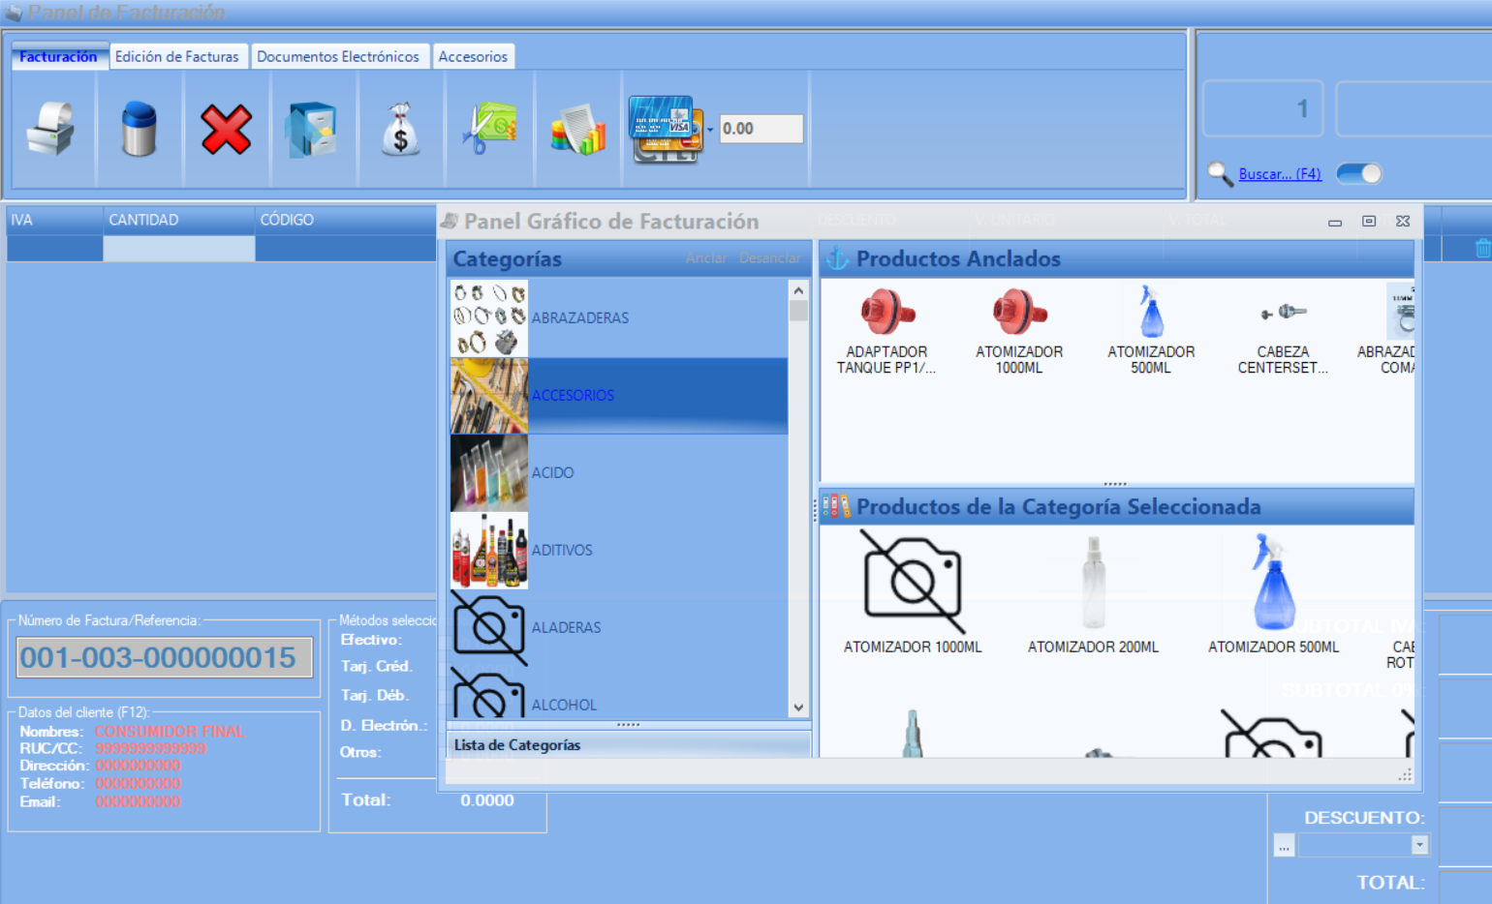Toggle the switch beside Buscar
This screenshot has height=904, width=1492.
coord(1358,174)
